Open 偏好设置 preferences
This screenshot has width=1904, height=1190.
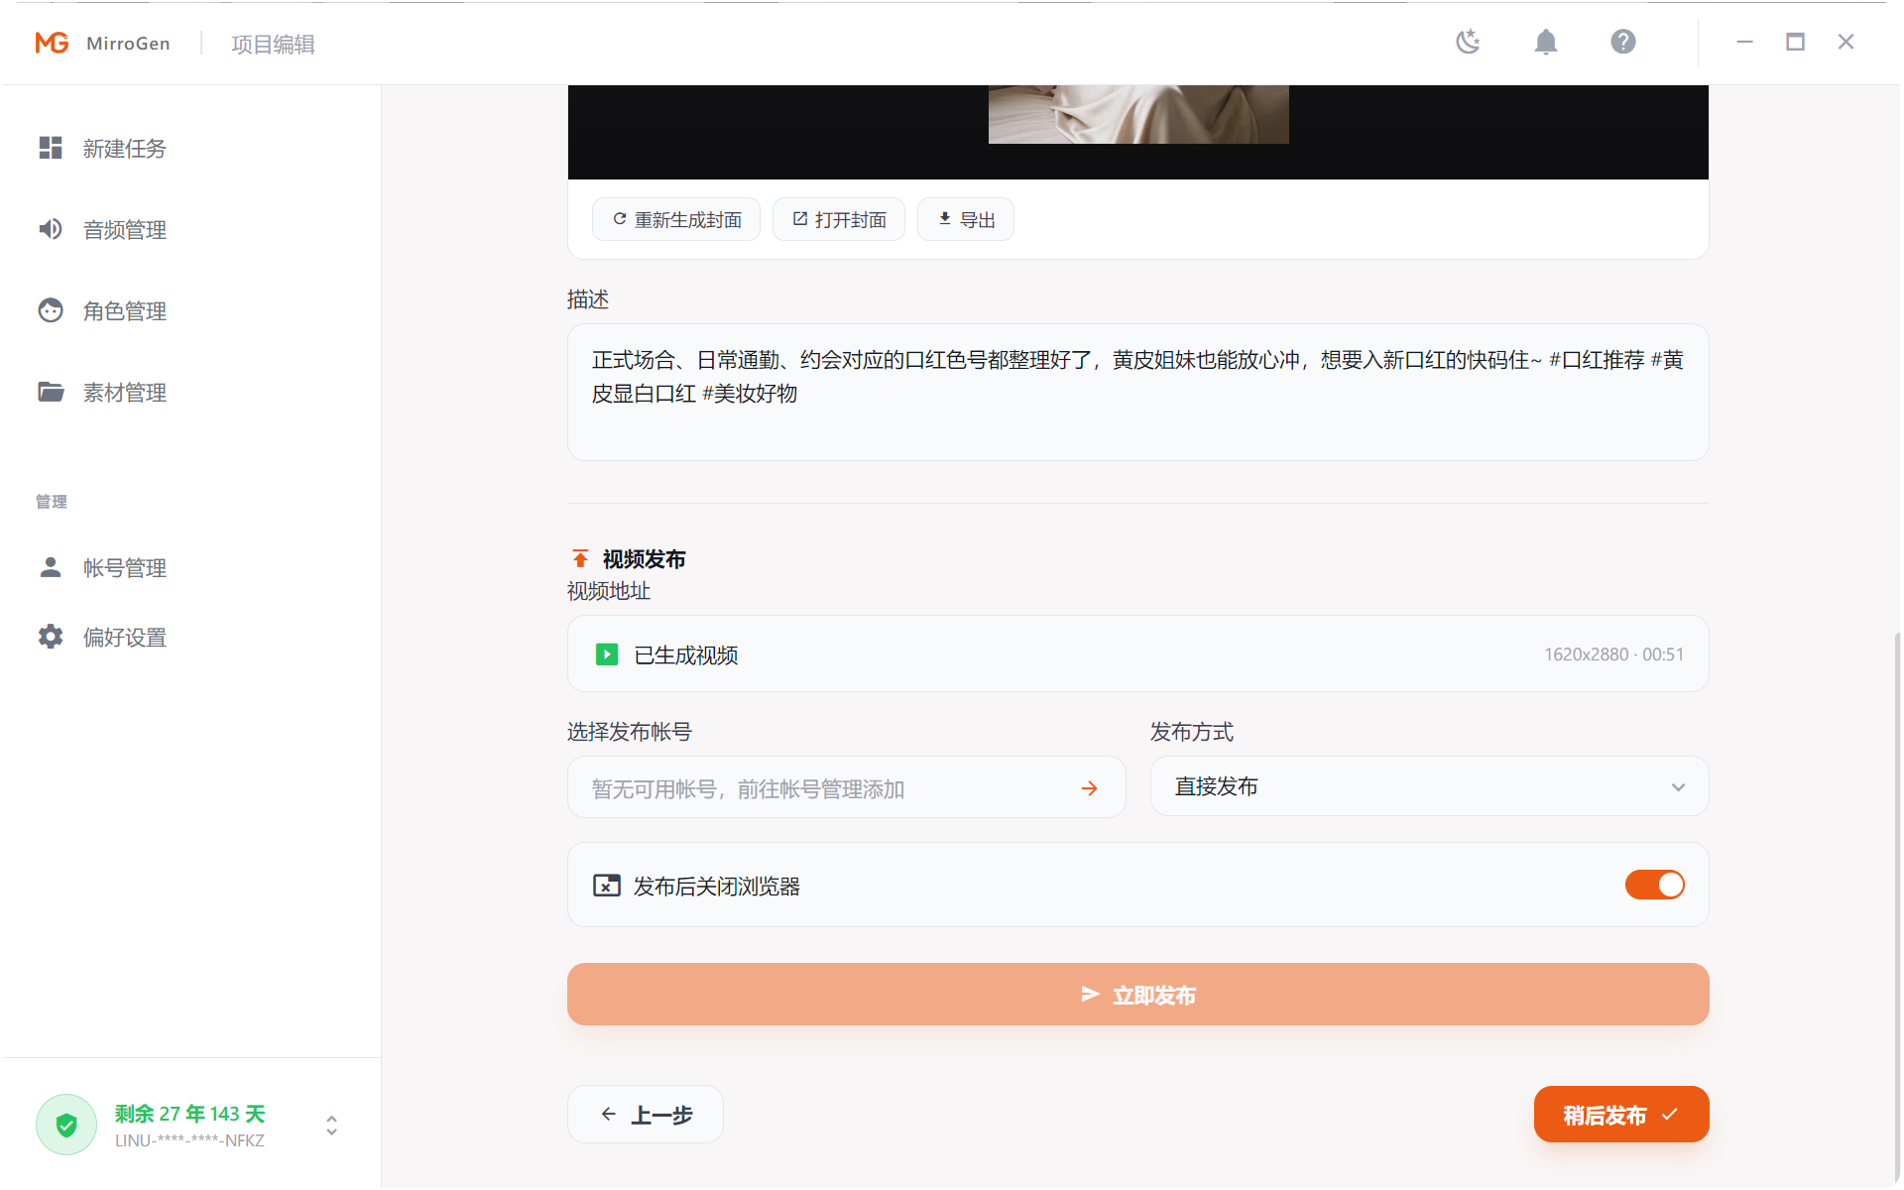[124, 637]
